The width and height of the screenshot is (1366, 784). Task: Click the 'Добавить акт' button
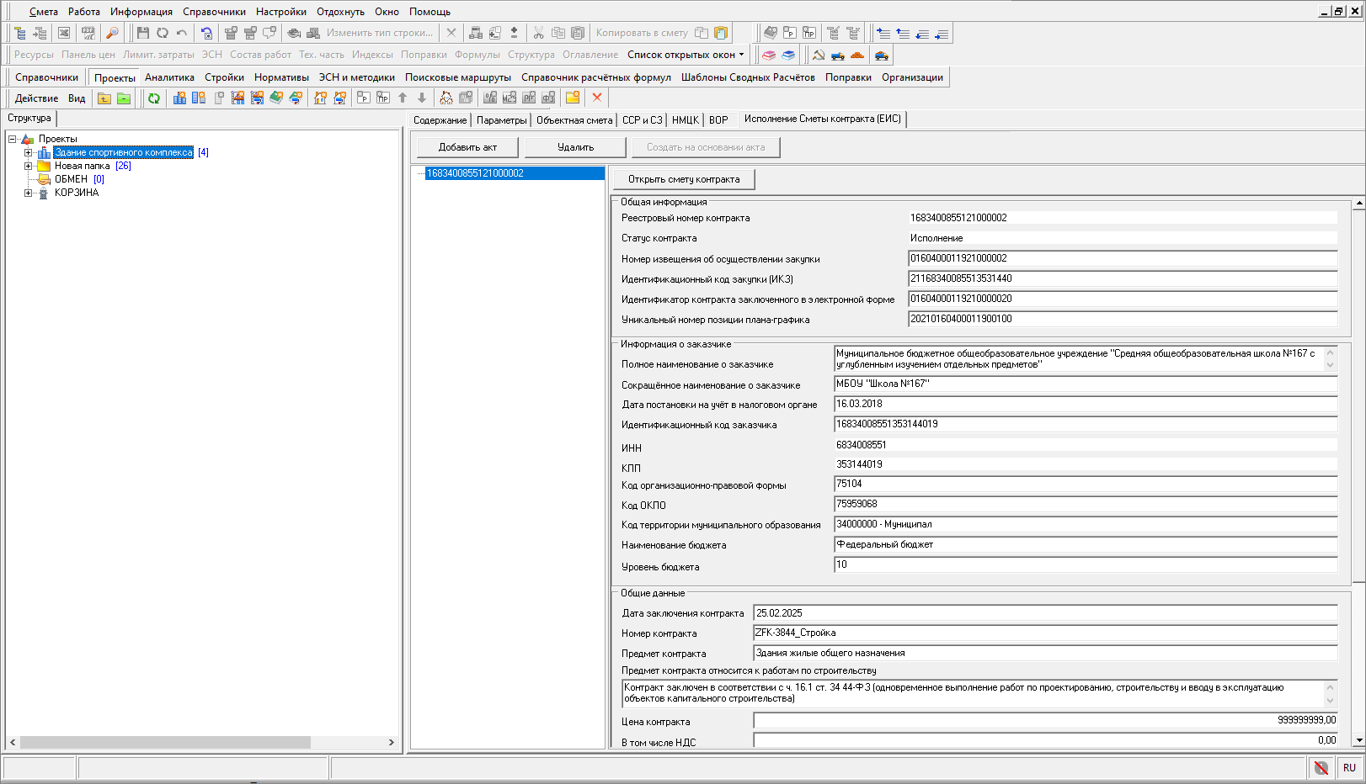coord(467,147)
